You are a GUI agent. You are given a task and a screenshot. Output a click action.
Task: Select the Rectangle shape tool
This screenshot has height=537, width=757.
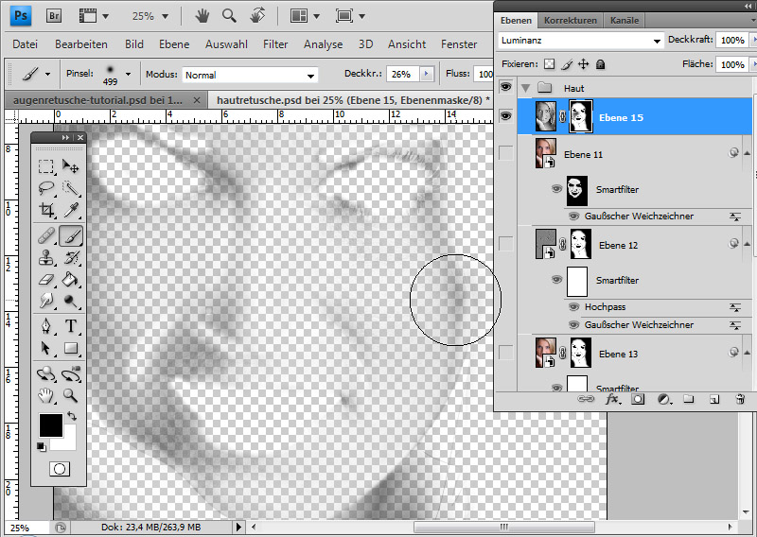(x=71, y=348)
